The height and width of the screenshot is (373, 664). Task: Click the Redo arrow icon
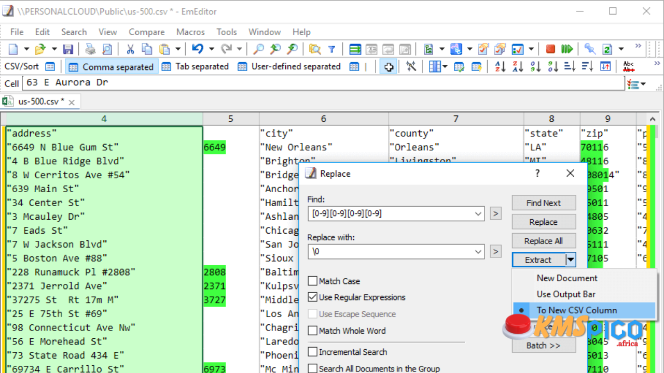pyautogui.click(x=226, y=49)
